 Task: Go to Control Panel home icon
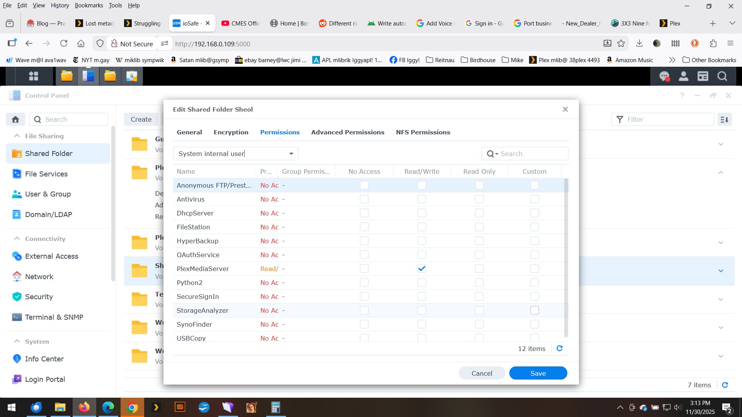(15, 119)
